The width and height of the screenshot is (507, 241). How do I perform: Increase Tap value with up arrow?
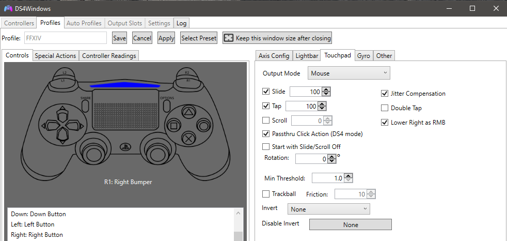point(322,104)
